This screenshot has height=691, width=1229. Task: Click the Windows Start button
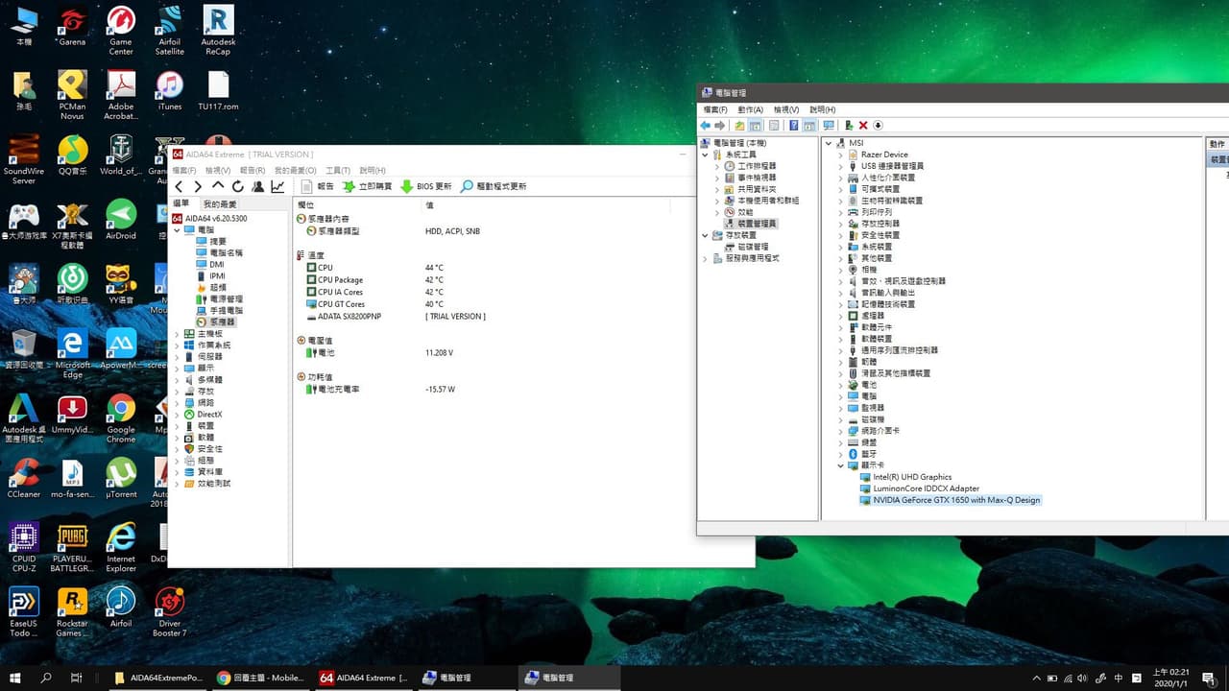14,678
